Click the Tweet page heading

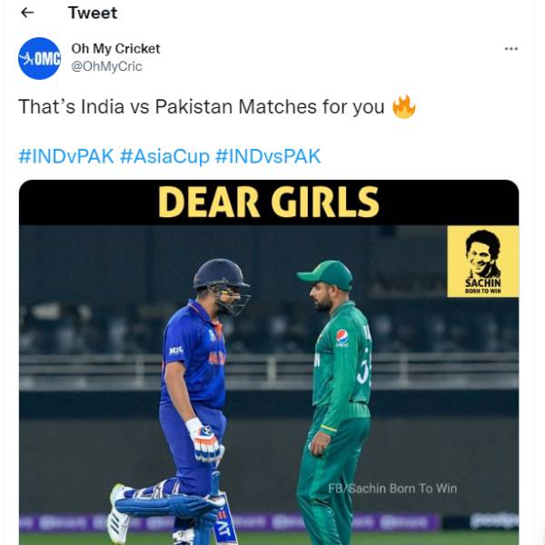tap(93, 13)
